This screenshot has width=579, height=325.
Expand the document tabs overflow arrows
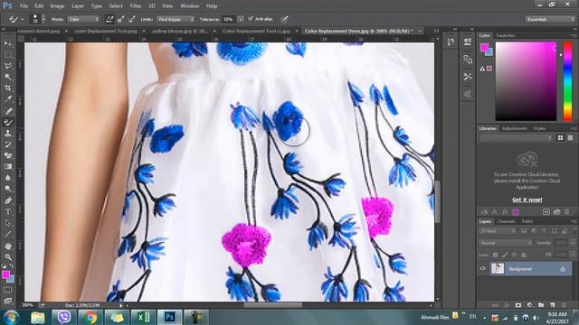436,31
